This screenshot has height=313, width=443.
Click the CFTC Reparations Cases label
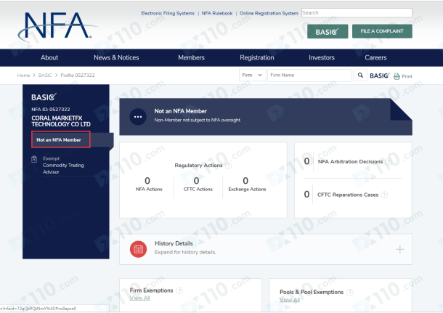348,195
